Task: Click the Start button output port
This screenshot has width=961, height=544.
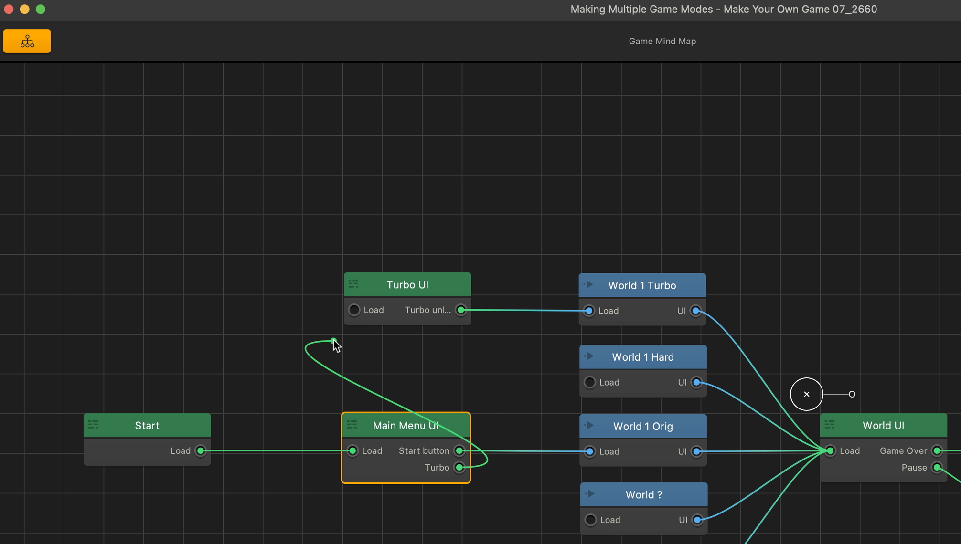Action: click(459, 450)
